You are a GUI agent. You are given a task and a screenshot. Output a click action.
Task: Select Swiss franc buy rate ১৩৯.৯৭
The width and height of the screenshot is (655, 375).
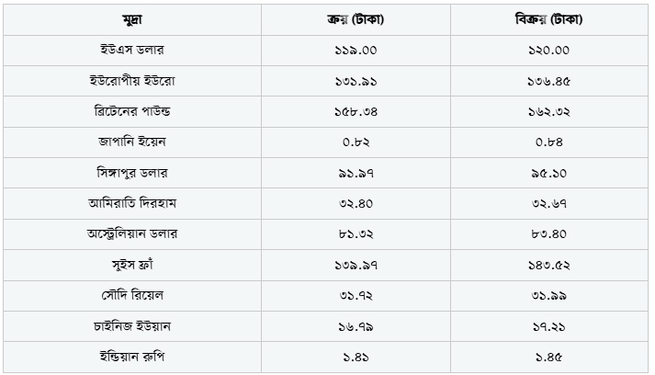click(x=356, y=265)
